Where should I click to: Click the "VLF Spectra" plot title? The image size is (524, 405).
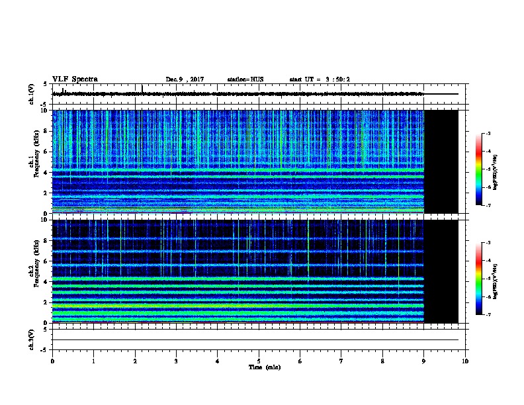(x=75, y=79)
